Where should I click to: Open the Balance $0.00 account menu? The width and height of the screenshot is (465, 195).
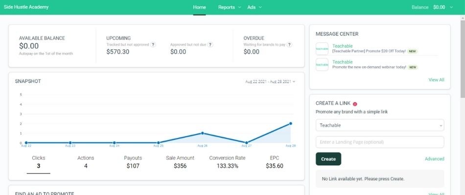click(x=432, y=7)
